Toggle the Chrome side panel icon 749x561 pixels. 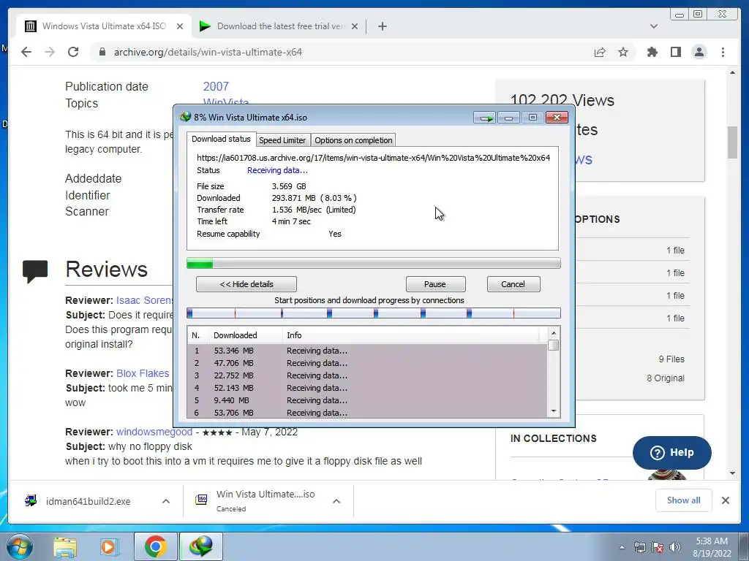pyautogui.click(x=675, y=52)
